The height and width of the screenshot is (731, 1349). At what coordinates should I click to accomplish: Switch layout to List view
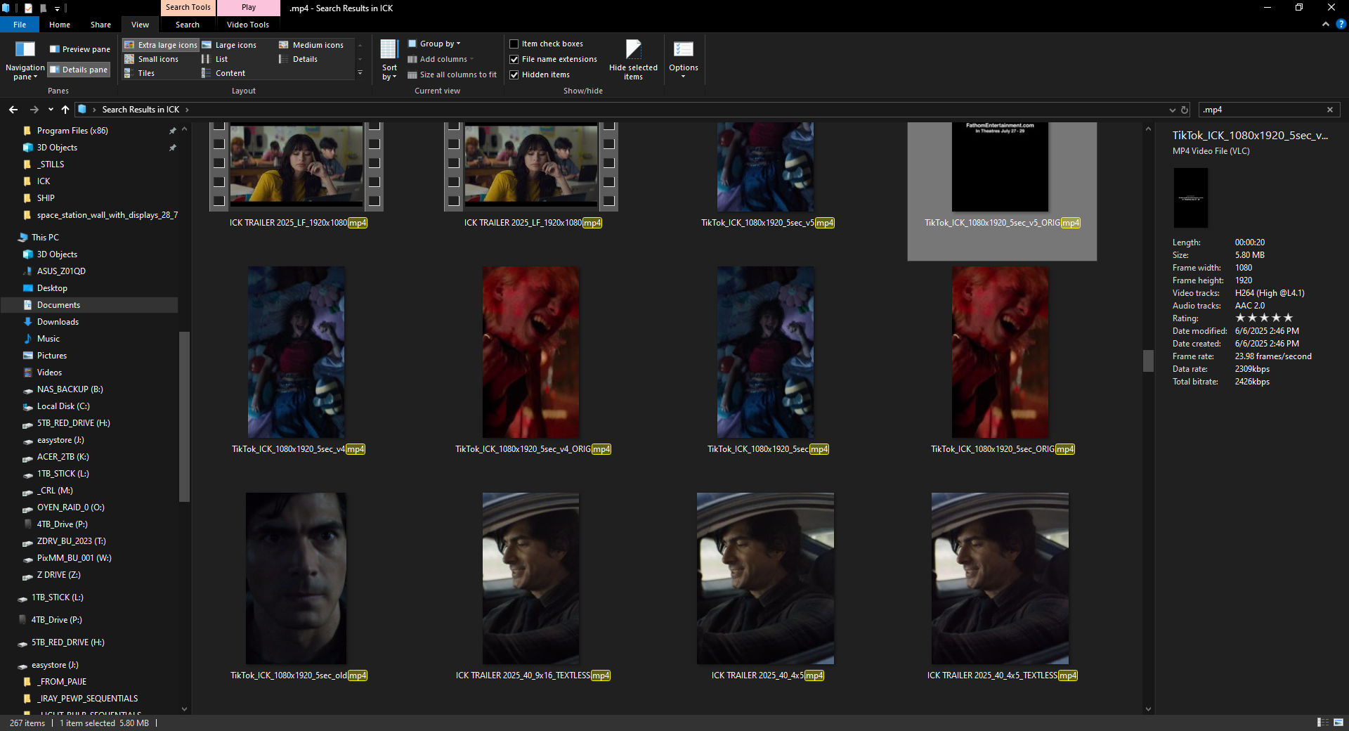pos(215,59)
